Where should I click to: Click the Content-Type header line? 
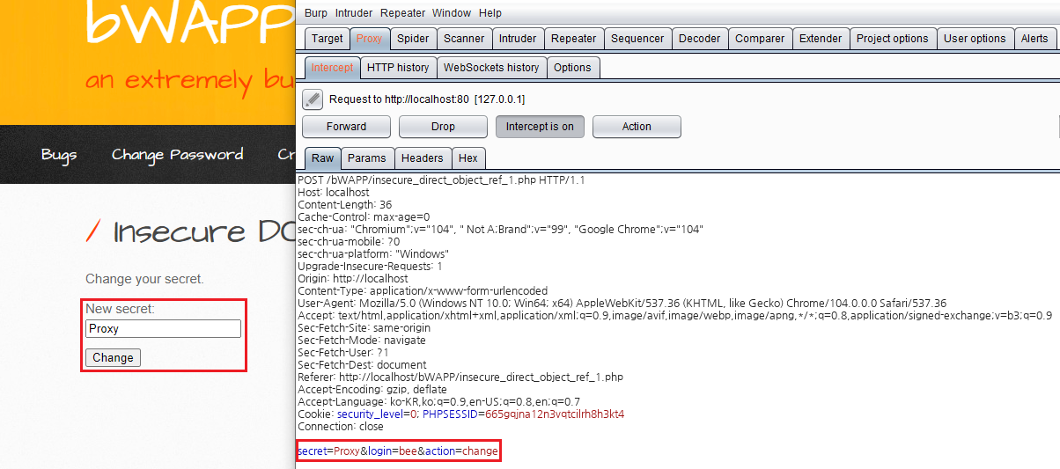tap(423, 290)
